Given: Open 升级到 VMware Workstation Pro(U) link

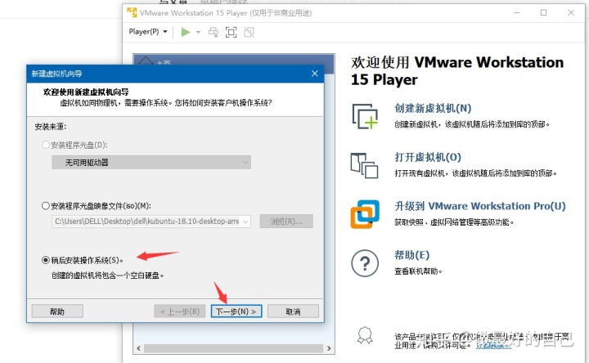Looking at the screenshot, I should pyautogui.click(x=480, y=206).
